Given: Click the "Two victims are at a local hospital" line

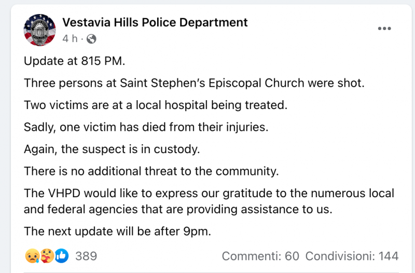Looking at the screenshot, I should (x=155, y=105).
